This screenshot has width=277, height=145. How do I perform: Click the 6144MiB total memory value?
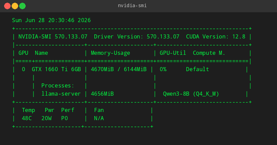click(x=135, y=69)
